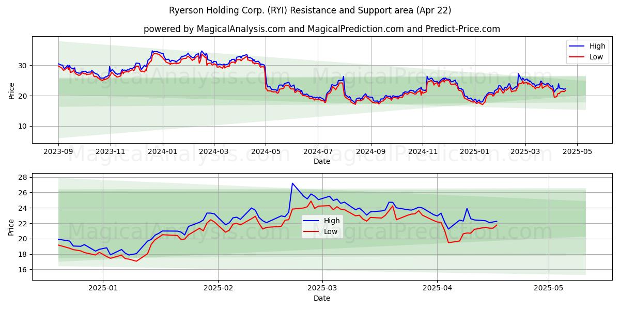Click the '20' y-axis tick on bottom chart

[23, 239]
